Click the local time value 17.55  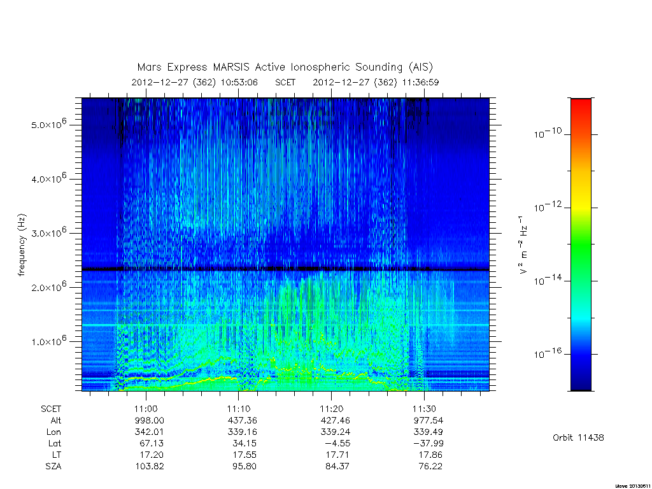click(x=244, y=455)
